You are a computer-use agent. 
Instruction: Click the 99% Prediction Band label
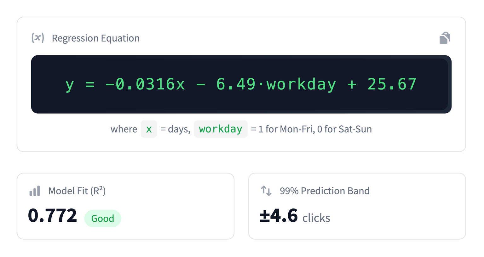tap(325, 191)
